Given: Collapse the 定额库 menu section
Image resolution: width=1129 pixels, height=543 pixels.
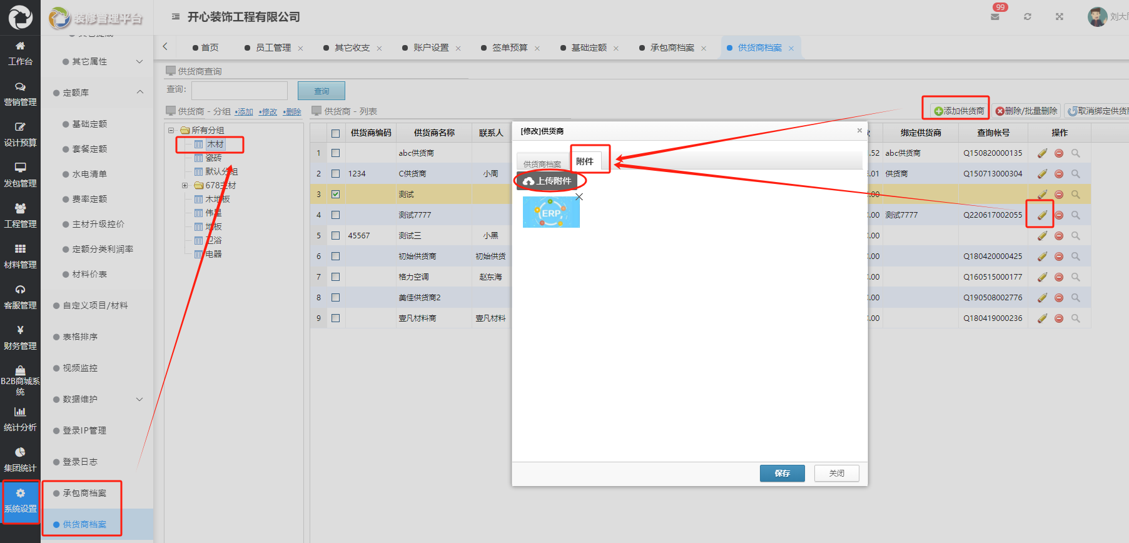Looking at the screenshot, I should [139, 93].
